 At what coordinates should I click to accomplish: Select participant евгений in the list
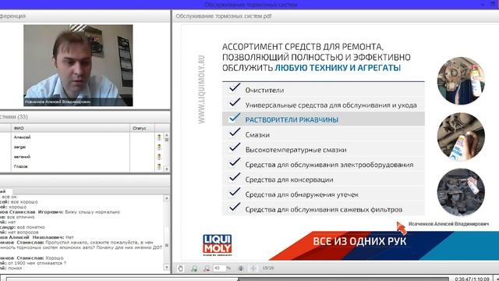(x=22, y=157)
